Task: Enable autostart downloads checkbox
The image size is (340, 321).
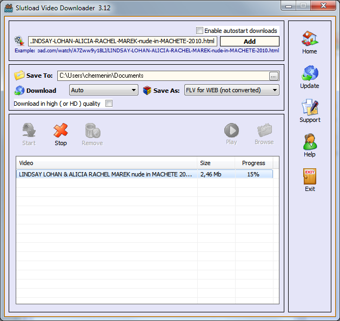Action: (x=199, y=31)
